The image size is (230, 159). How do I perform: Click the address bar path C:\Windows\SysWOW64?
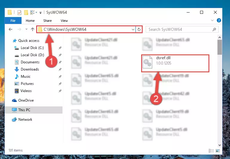point(65,30)
